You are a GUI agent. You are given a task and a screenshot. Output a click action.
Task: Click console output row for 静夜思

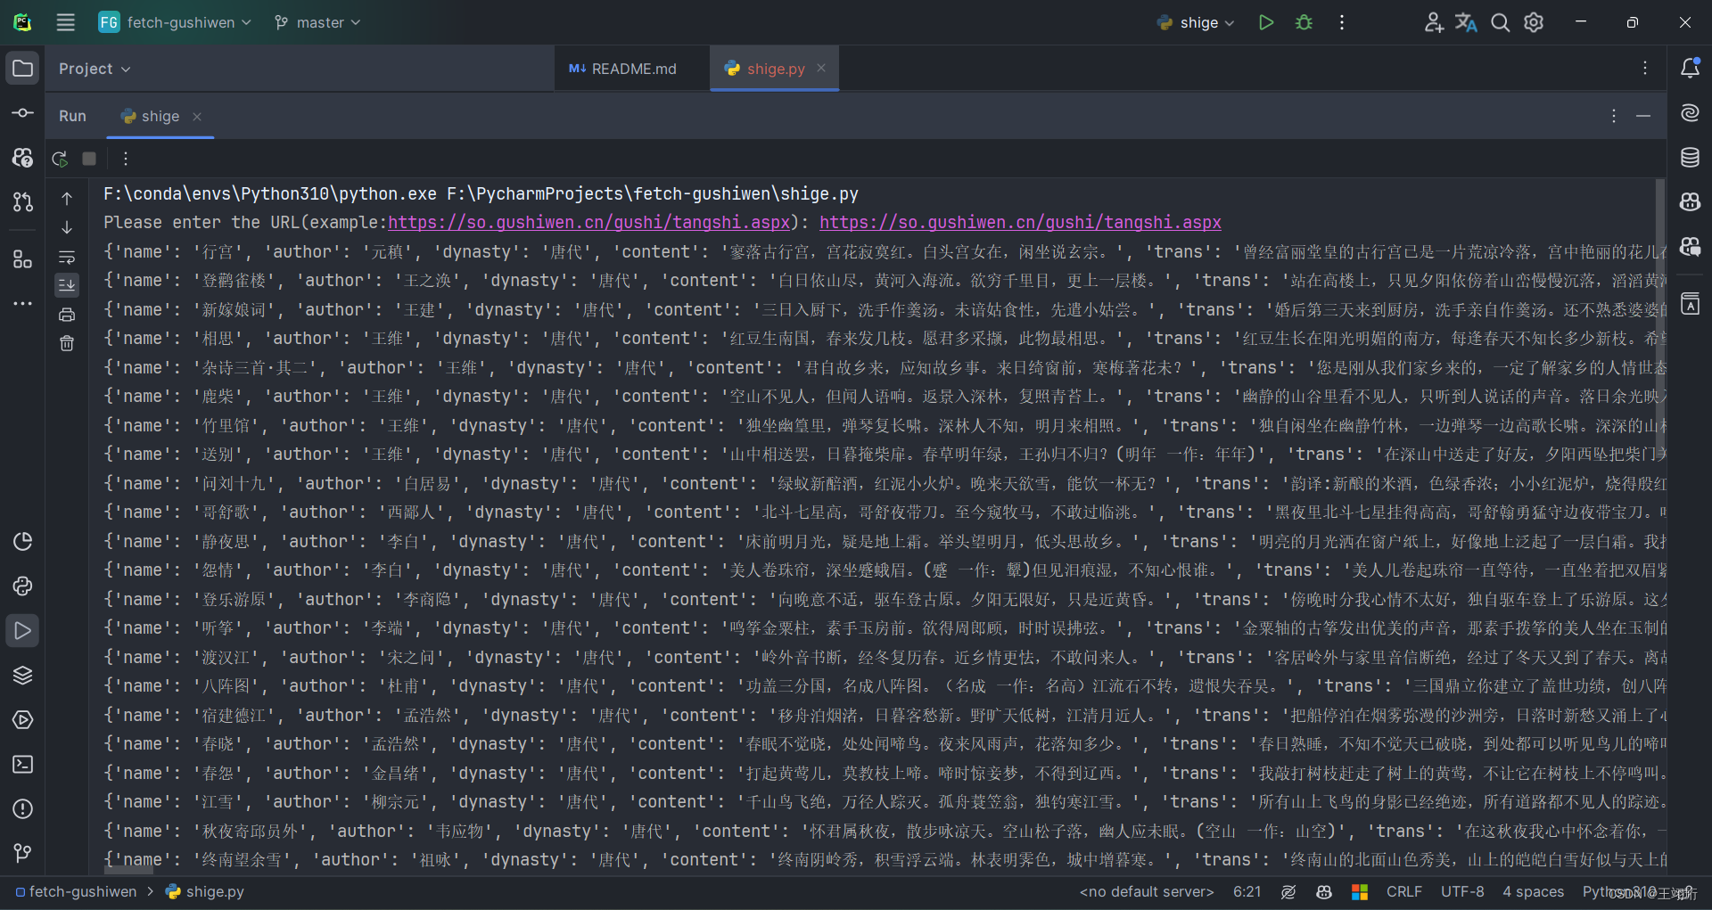[x=885, y=541]
